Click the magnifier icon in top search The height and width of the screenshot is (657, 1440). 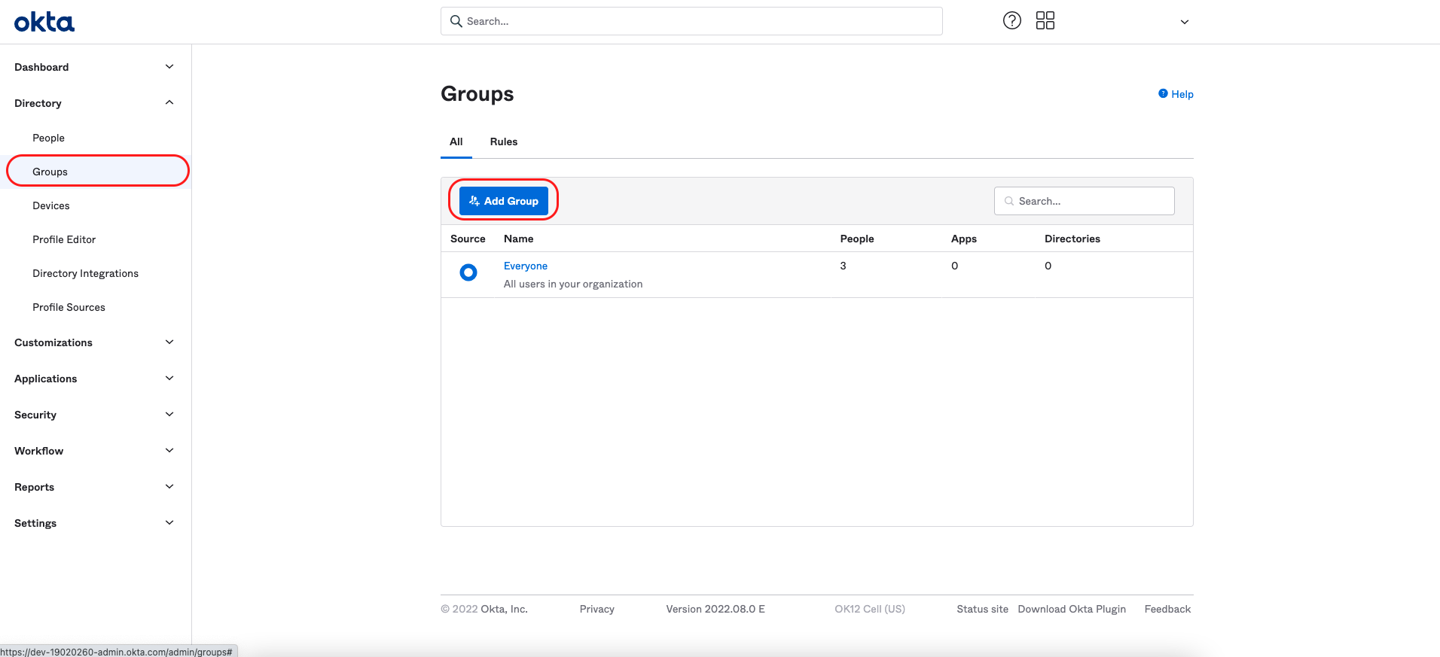click(456, 21)
